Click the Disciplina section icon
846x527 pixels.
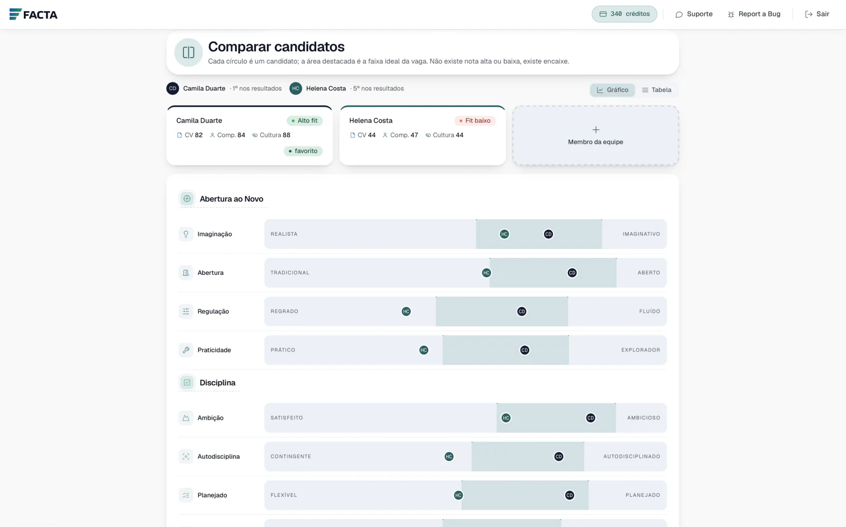point(187,382)
